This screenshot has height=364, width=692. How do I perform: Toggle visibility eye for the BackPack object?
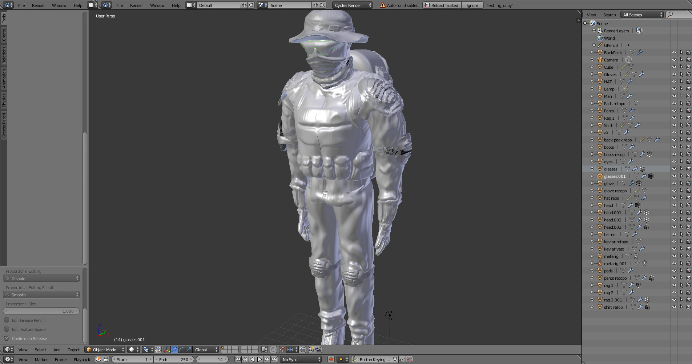tap(674, 52)
